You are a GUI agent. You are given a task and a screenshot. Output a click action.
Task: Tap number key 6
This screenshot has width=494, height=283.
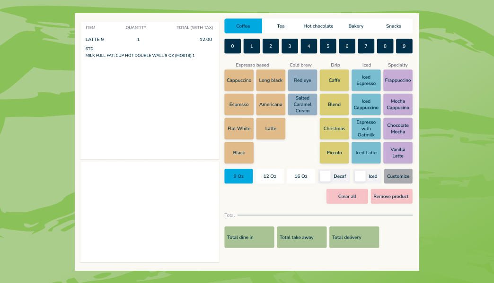click(347, 46)
